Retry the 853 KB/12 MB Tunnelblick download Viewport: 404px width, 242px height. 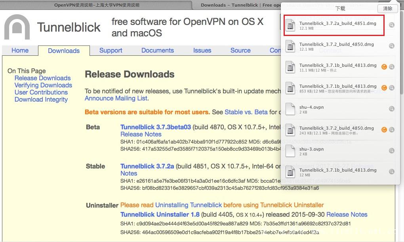pos(384,88)
